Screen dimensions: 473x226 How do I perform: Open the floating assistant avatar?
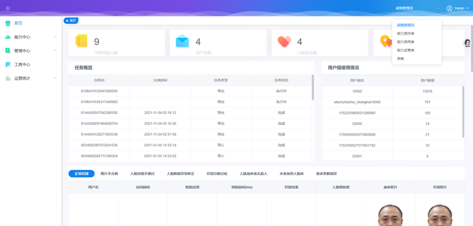[x=467, y=43]
